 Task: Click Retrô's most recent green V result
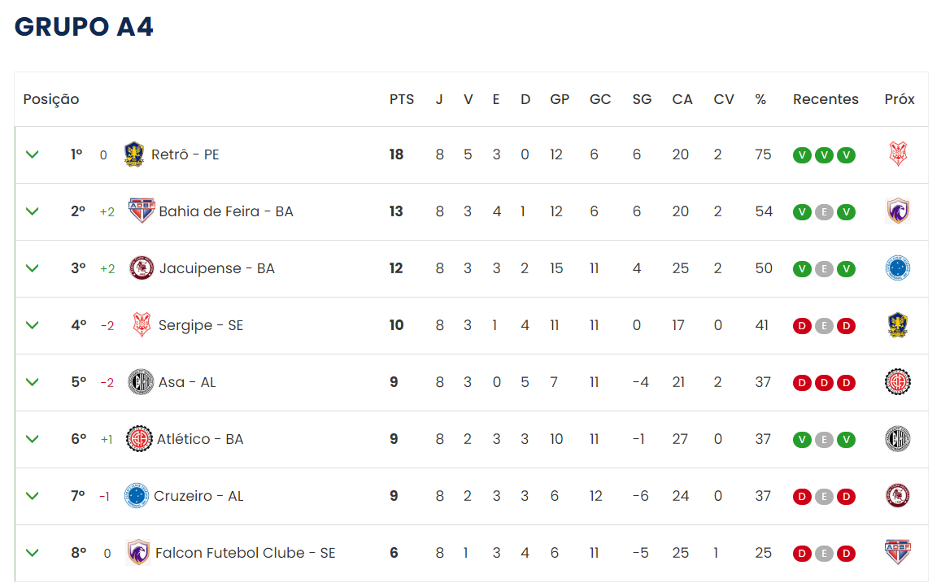point(846,154)
